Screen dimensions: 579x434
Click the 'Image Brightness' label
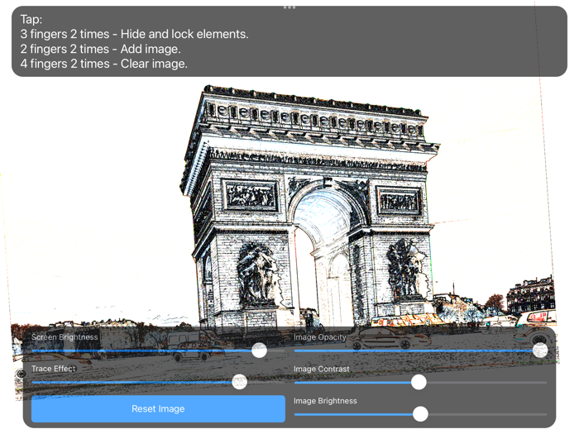(325, 400)
